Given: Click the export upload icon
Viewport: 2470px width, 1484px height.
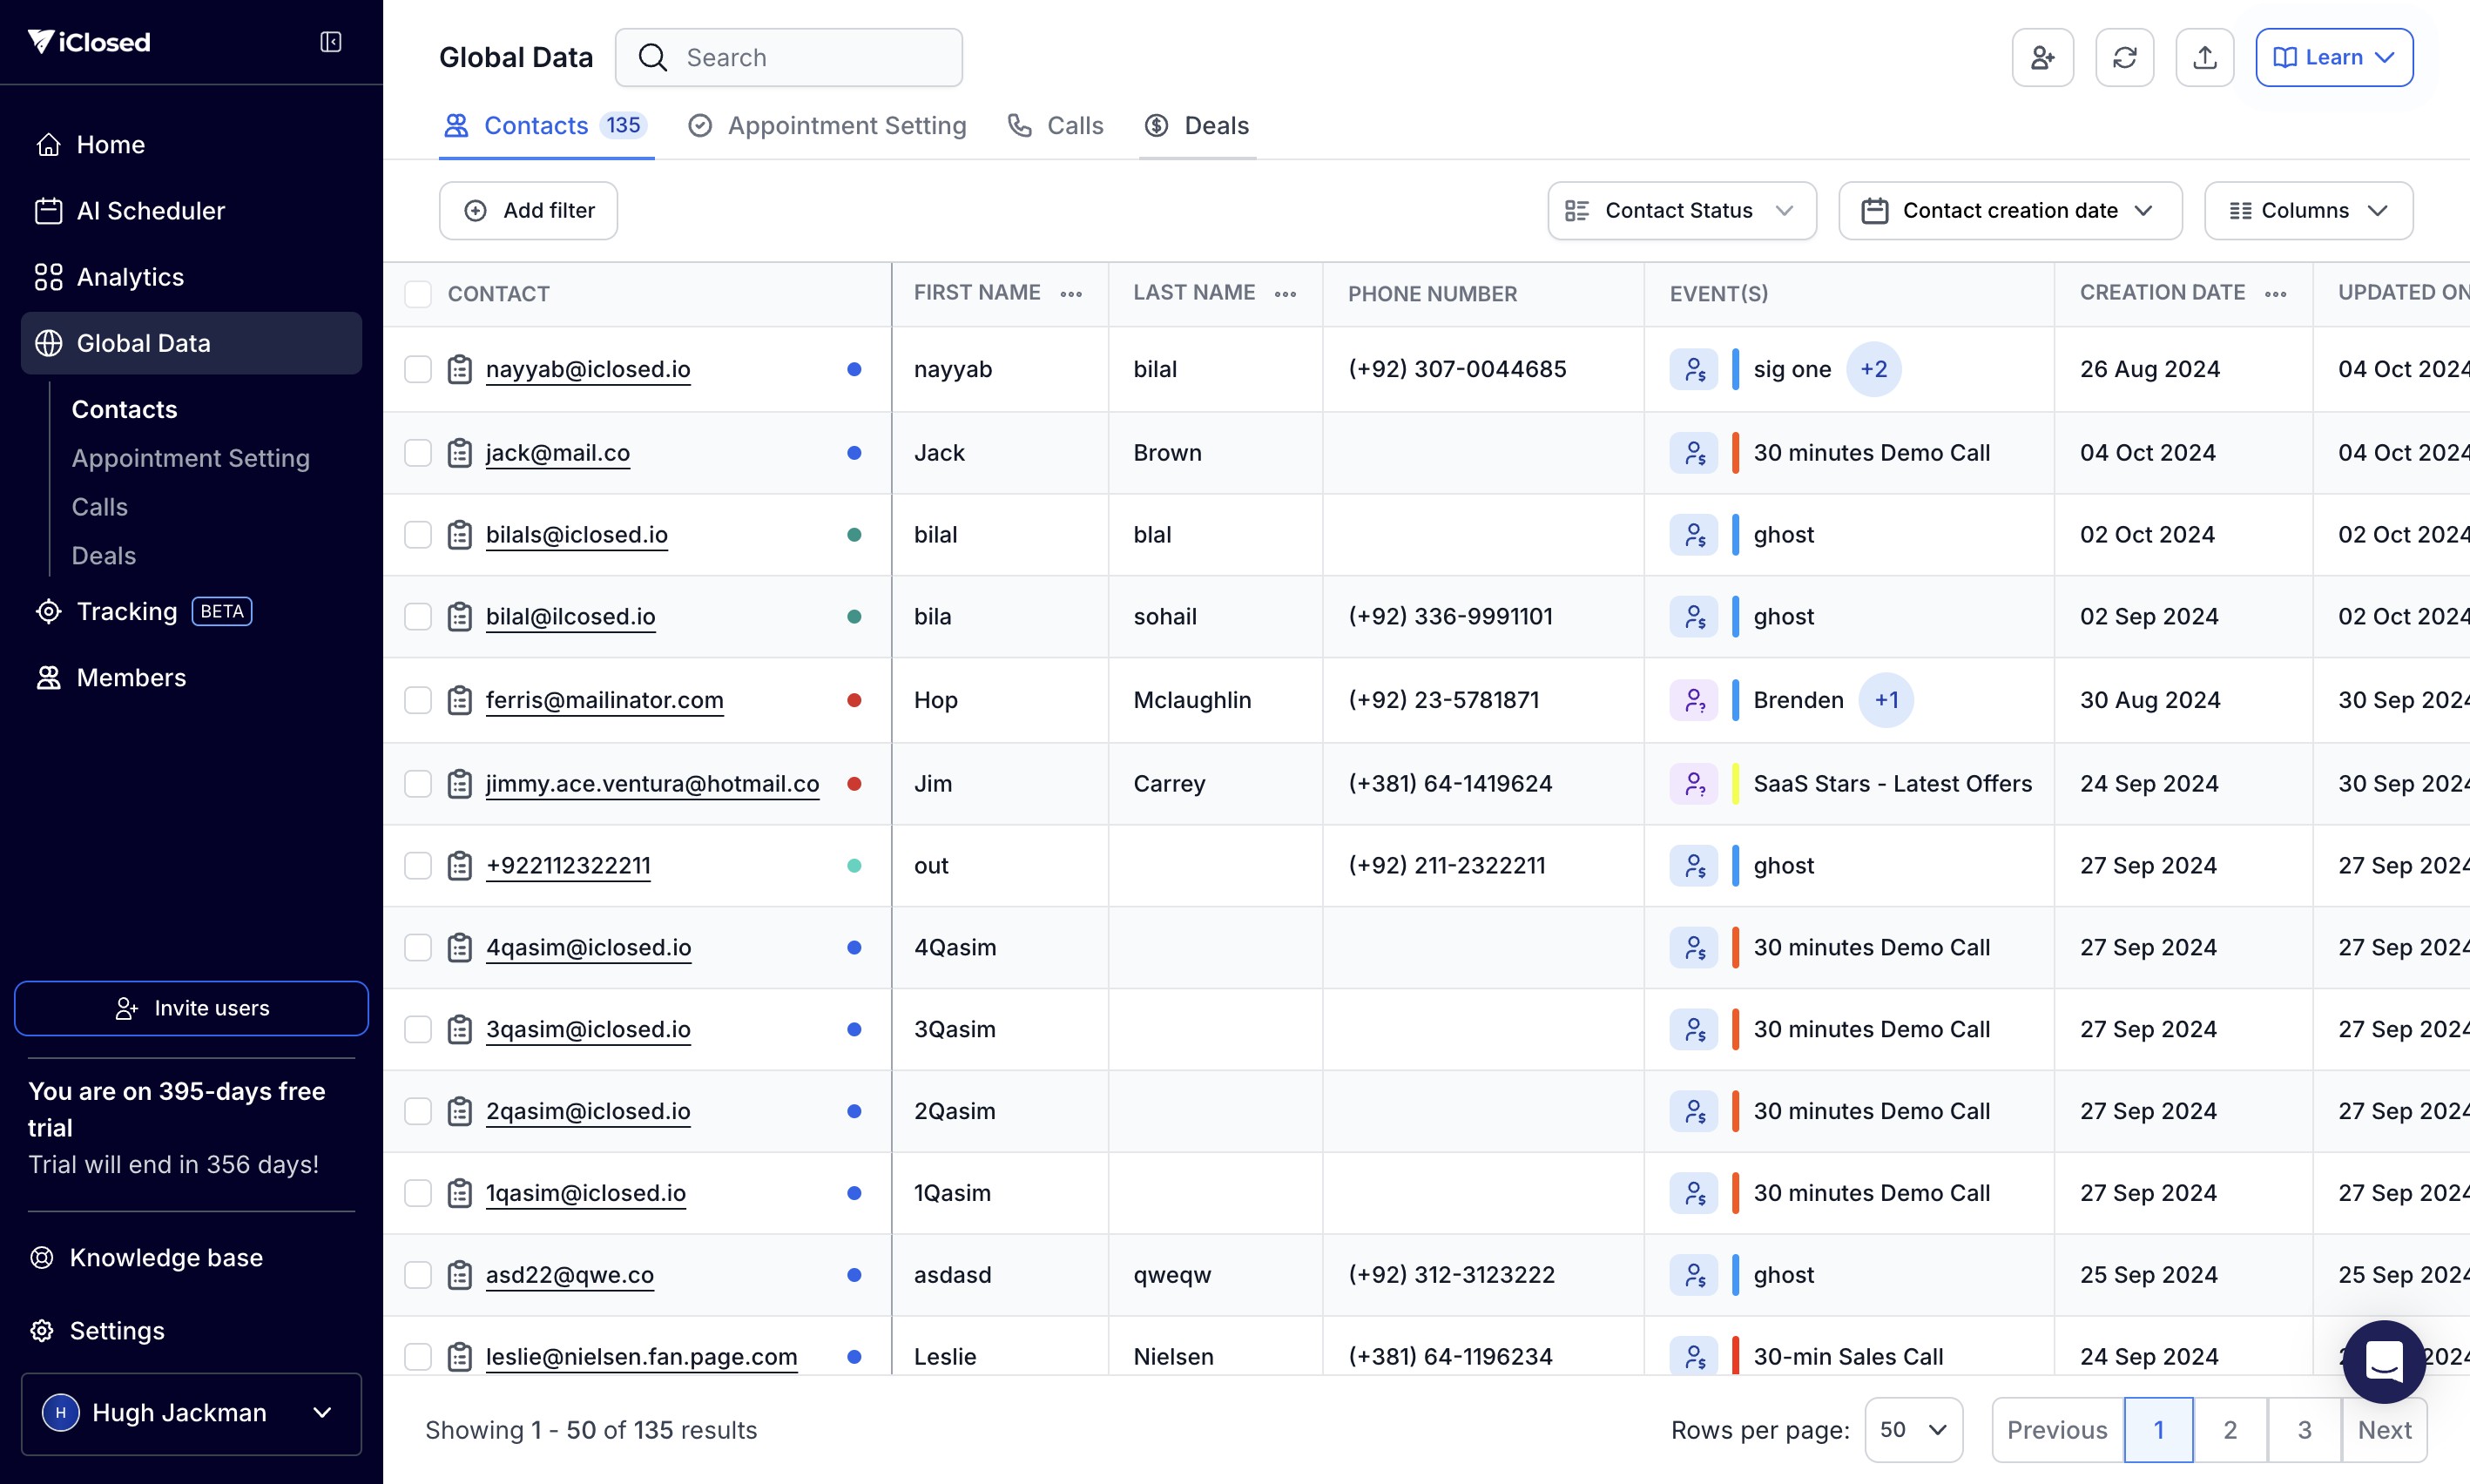Looking at the screenshot, I should (x=2204, y=58).
